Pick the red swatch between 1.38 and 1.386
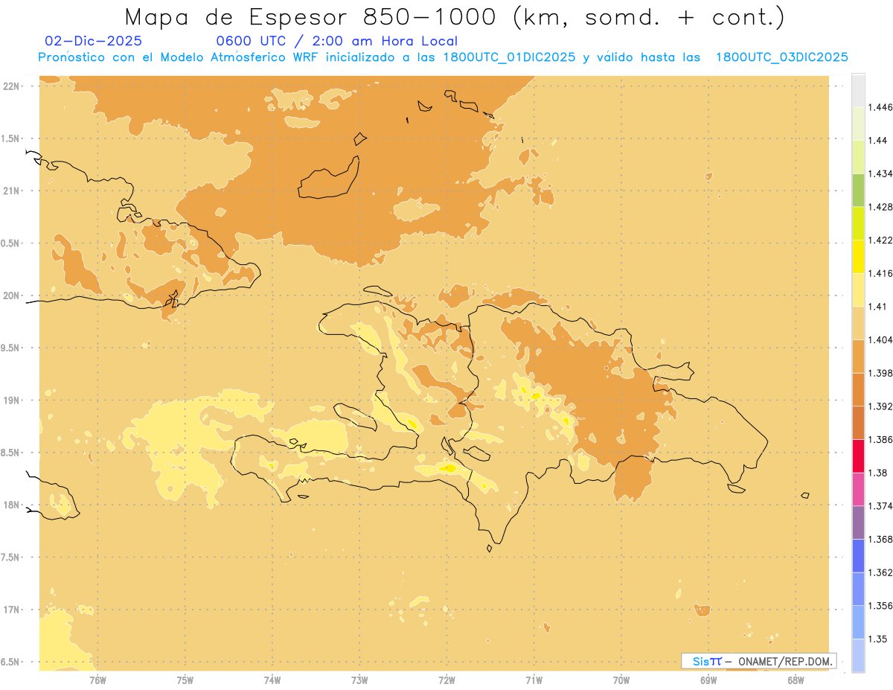 [858, 456]
